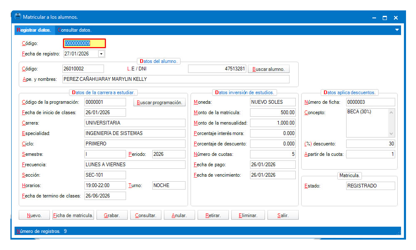Click the Horarios field 19:00-22:00
The width and height of the screenshot is (416, 250).
coord(105,185)
